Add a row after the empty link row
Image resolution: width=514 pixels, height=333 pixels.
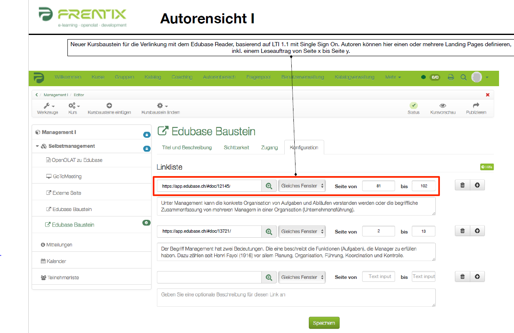[x=477, y=276]
